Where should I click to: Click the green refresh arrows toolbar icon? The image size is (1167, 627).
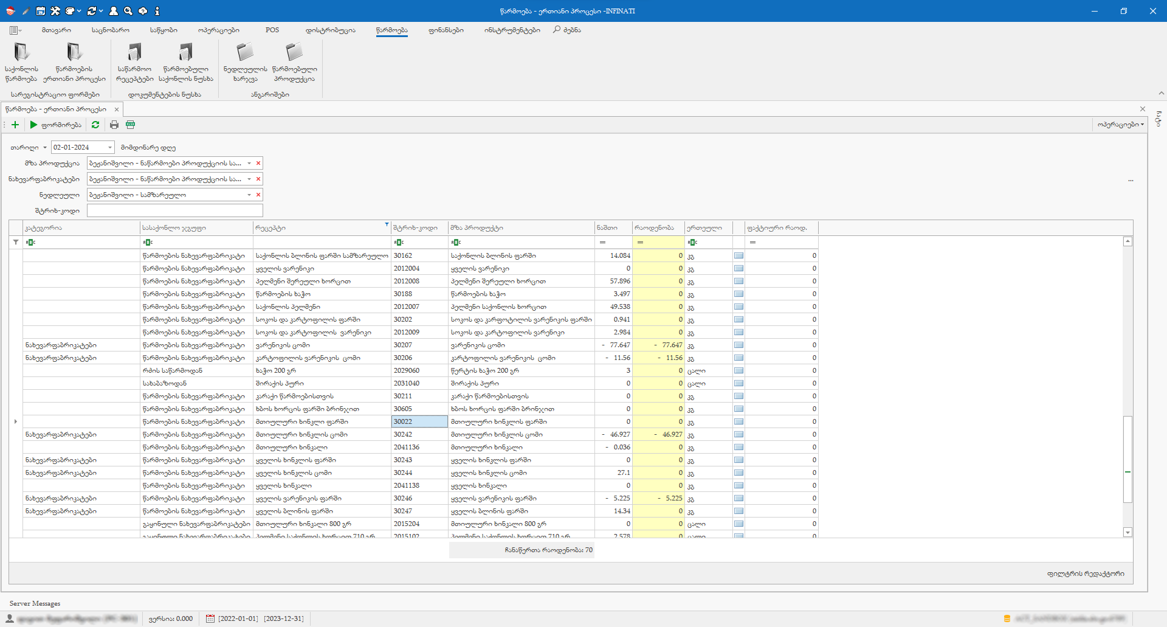coord(95,125)
